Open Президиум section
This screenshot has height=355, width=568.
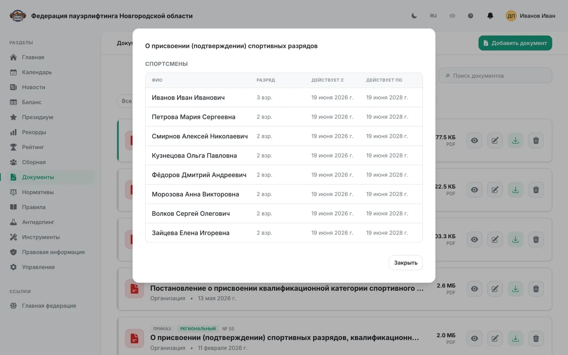click(37, 117)
